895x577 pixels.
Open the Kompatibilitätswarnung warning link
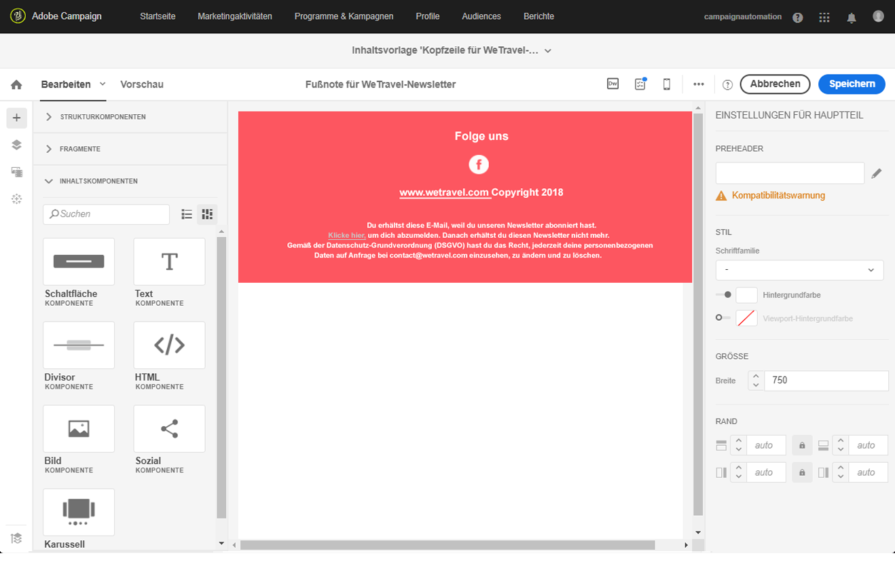tap(778, 196)
